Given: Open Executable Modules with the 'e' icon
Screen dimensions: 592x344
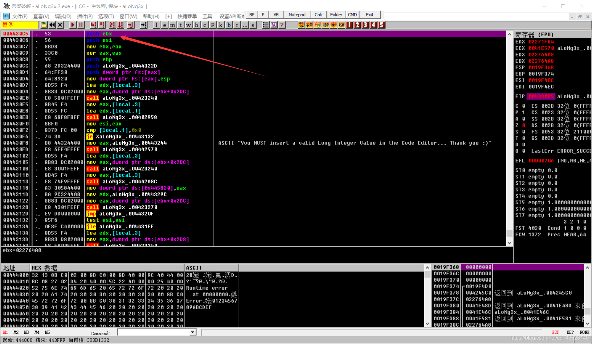Looking at the screenshot, I should pyautogui.click(x=164, y=25).
